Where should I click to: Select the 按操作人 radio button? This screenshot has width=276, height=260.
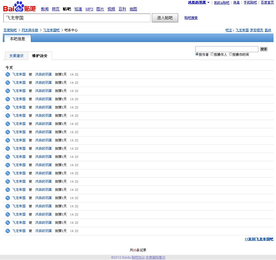(212, 54)
